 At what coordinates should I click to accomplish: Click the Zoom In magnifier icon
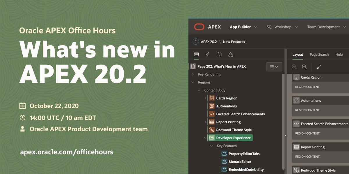click(x=304, y=67)
